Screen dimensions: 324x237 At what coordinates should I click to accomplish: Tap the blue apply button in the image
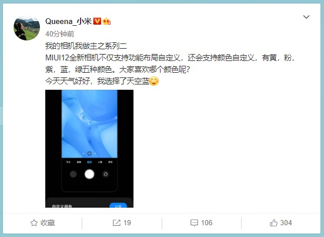coord(118,205)
